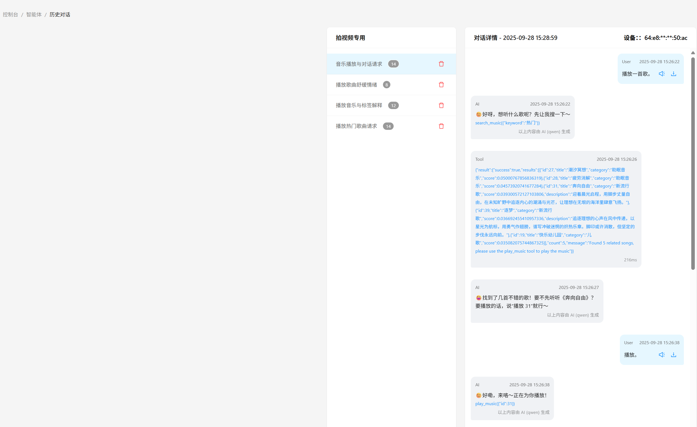This screenshot has height=427, width=697.
Task: Go to 控制台 in breadcrumb
Action: click(10, 14)
